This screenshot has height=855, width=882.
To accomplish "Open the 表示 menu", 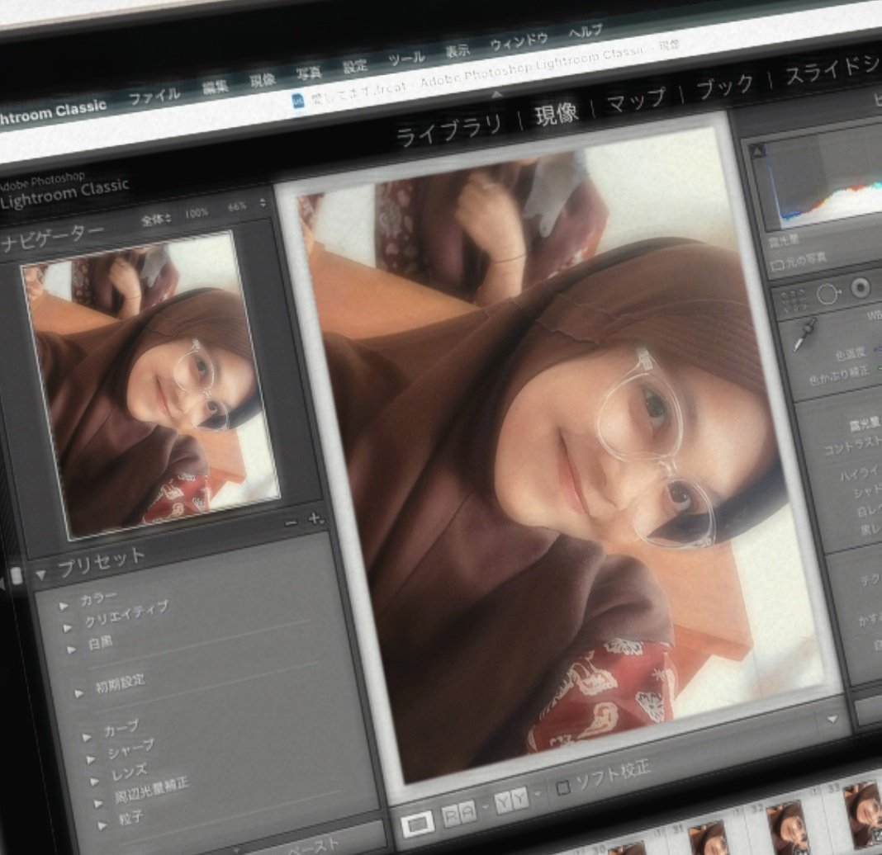I will coord(458,50).
